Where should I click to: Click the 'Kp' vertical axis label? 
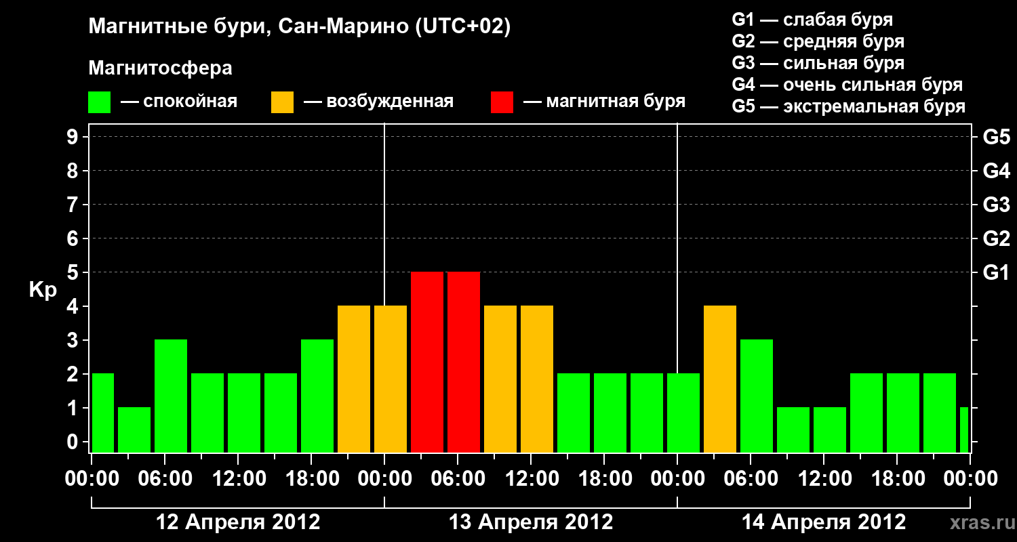coord(42,290)
